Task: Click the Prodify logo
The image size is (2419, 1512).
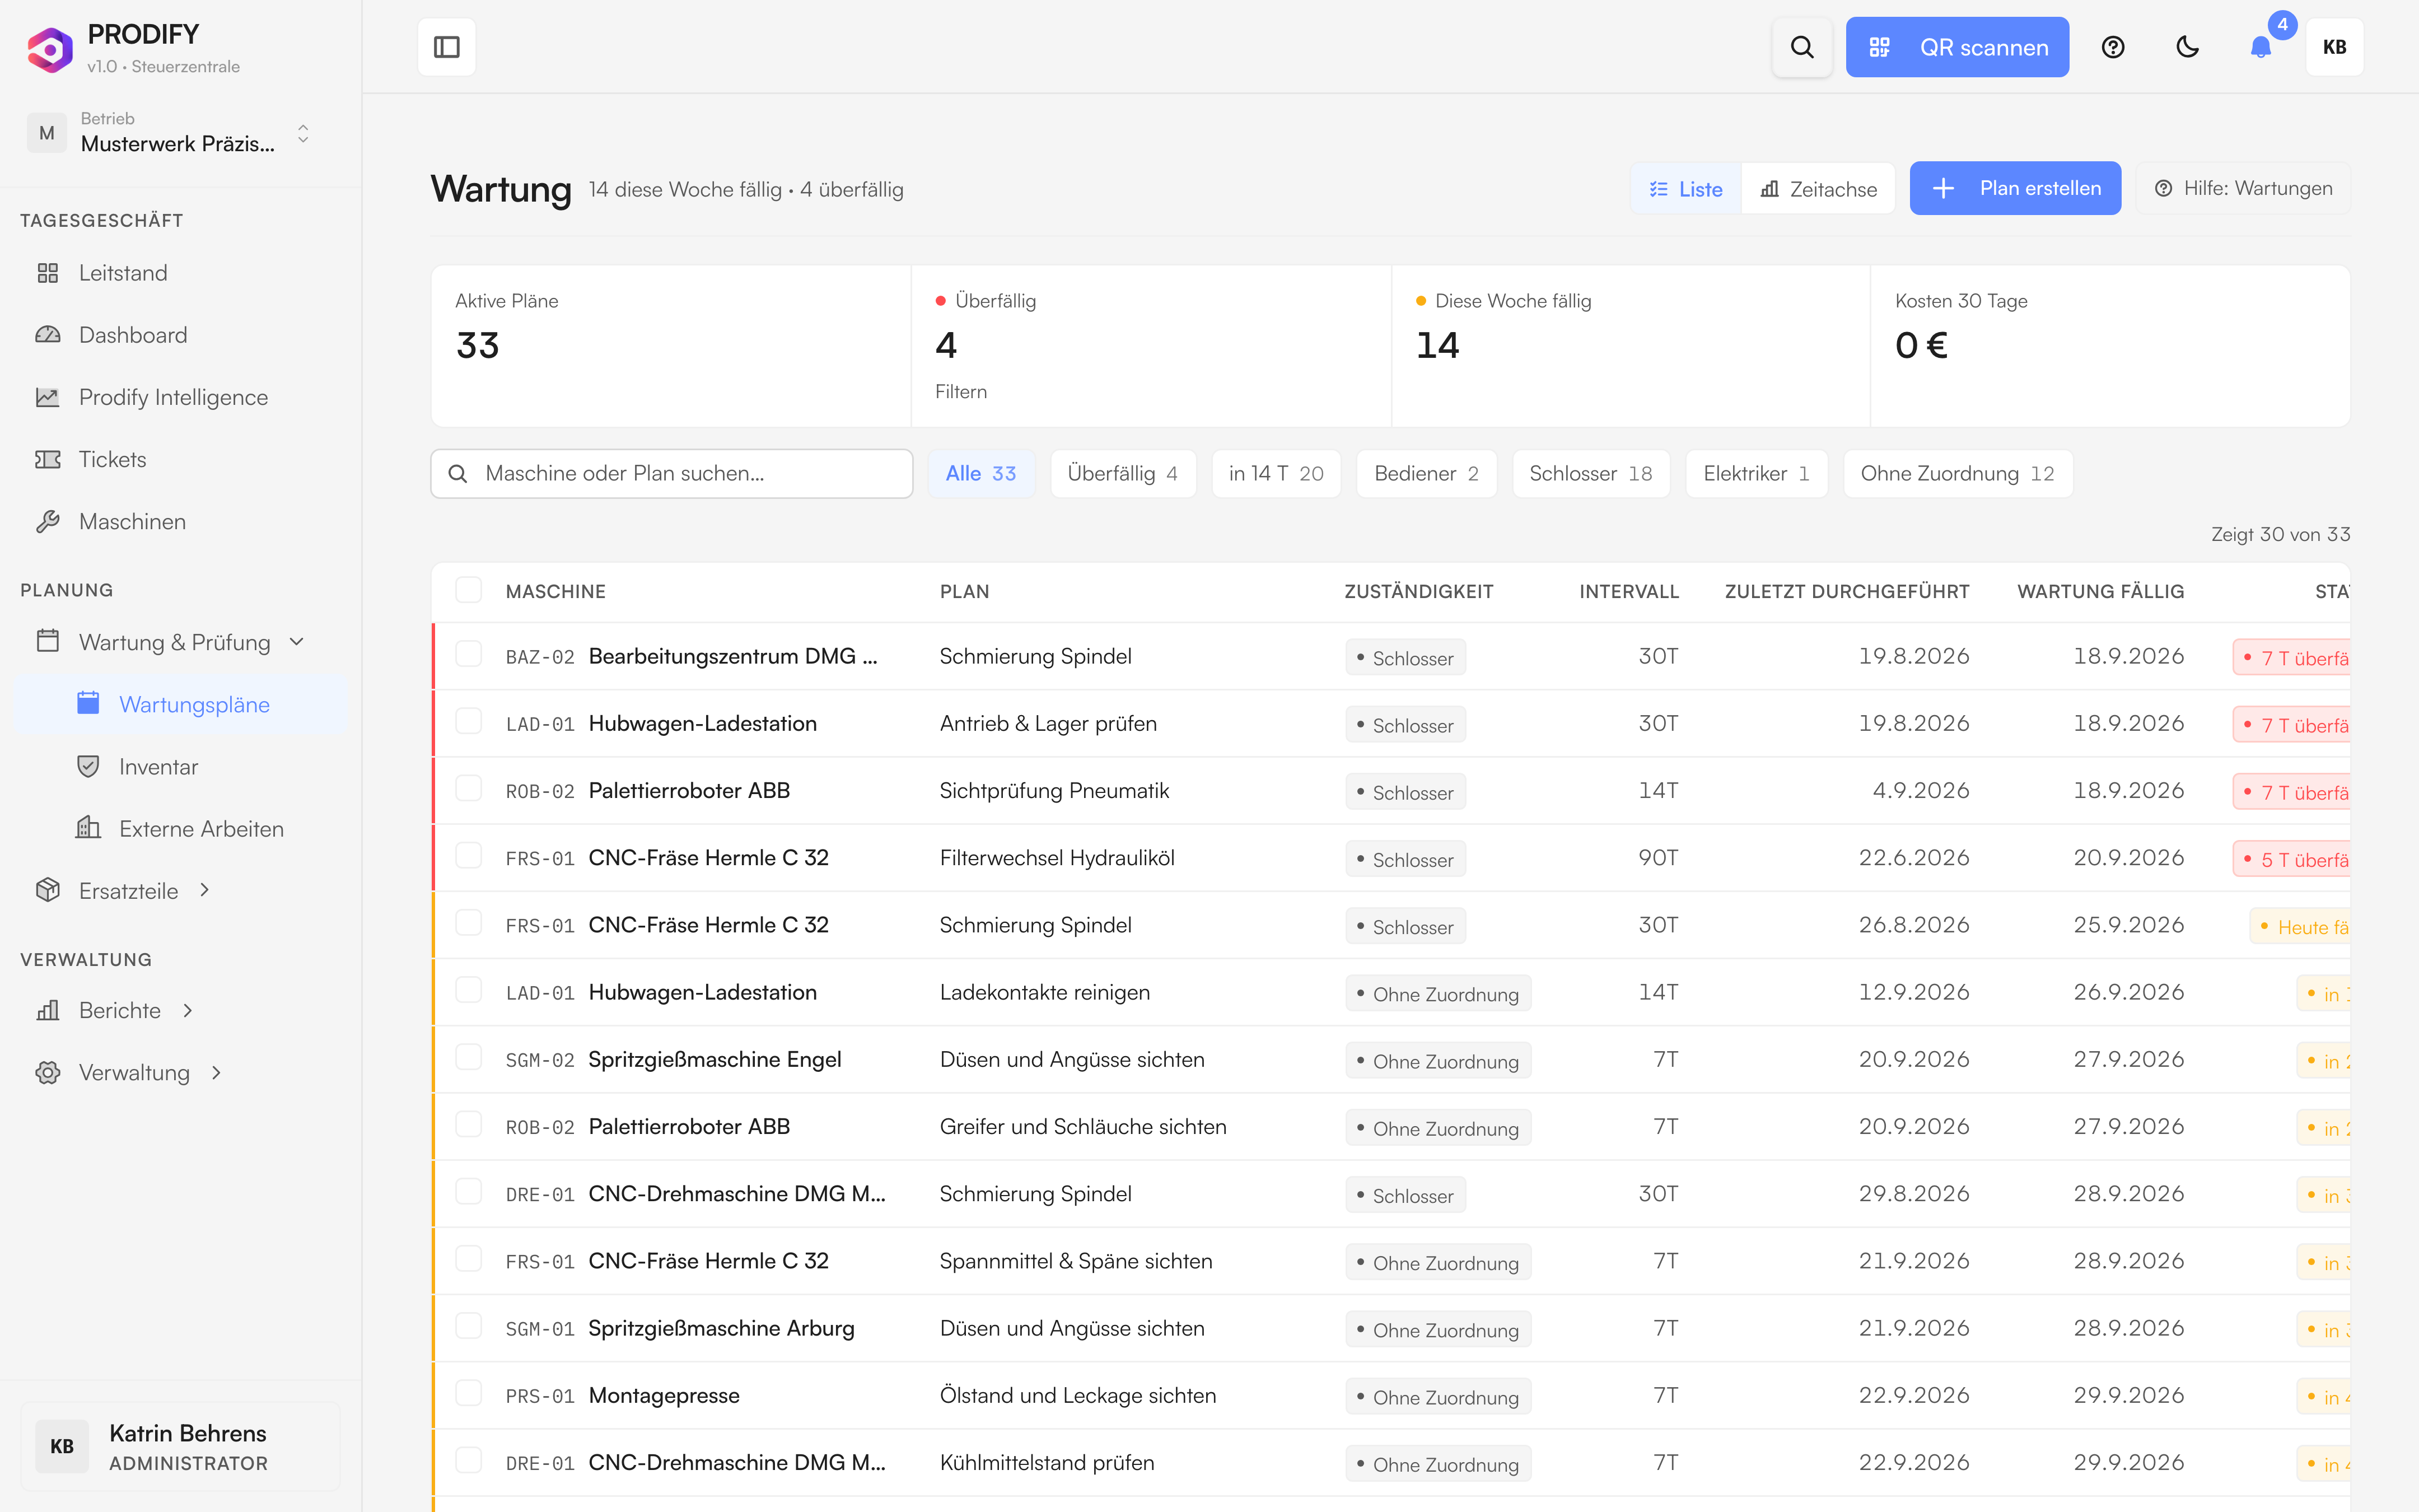Action: 50,49
